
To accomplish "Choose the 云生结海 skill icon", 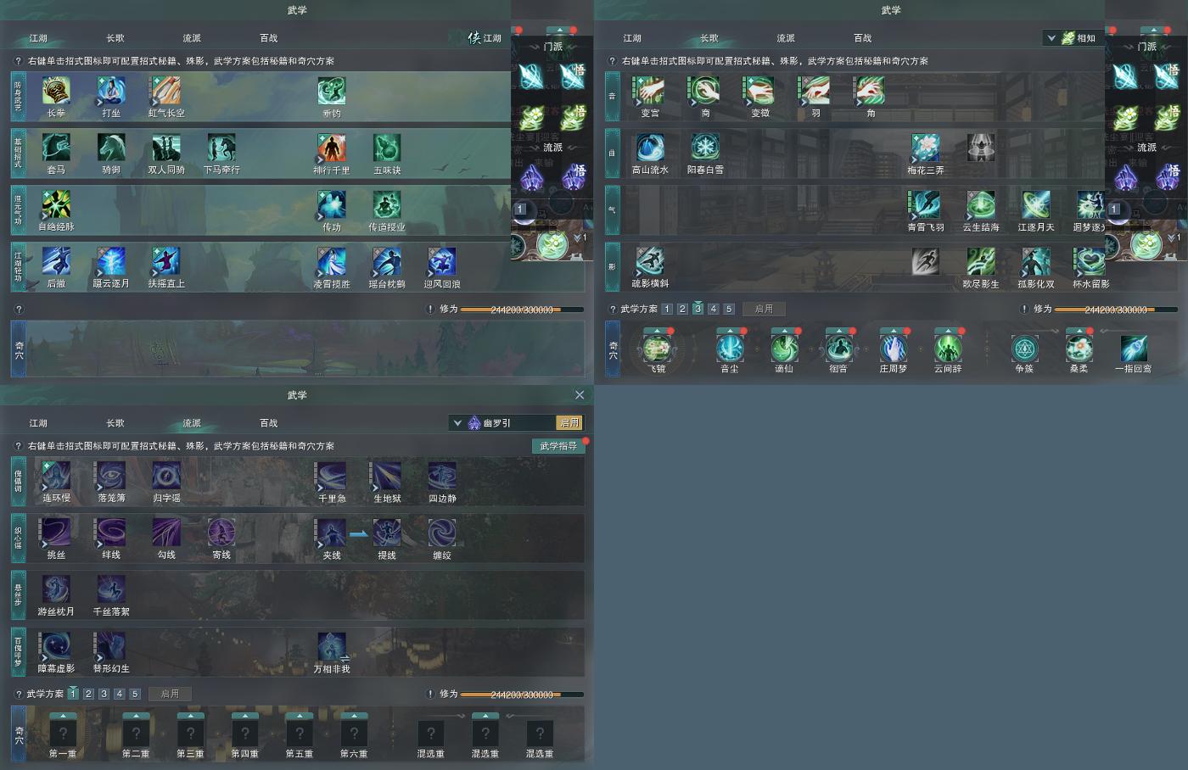I will tap(981, 204).
